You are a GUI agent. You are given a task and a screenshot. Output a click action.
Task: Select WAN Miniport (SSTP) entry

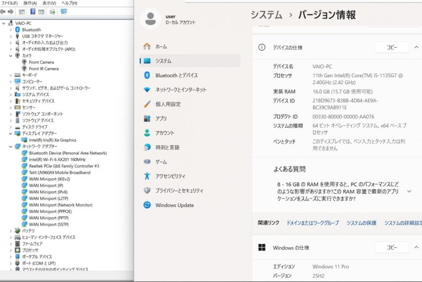[x=49, y=224]
